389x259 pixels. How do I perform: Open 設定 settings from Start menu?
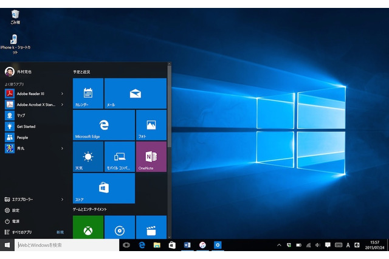pos(12,210)
